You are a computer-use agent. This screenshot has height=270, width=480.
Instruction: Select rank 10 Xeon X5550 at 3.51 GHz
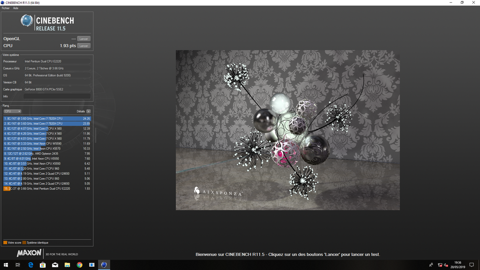click(47, 163)
